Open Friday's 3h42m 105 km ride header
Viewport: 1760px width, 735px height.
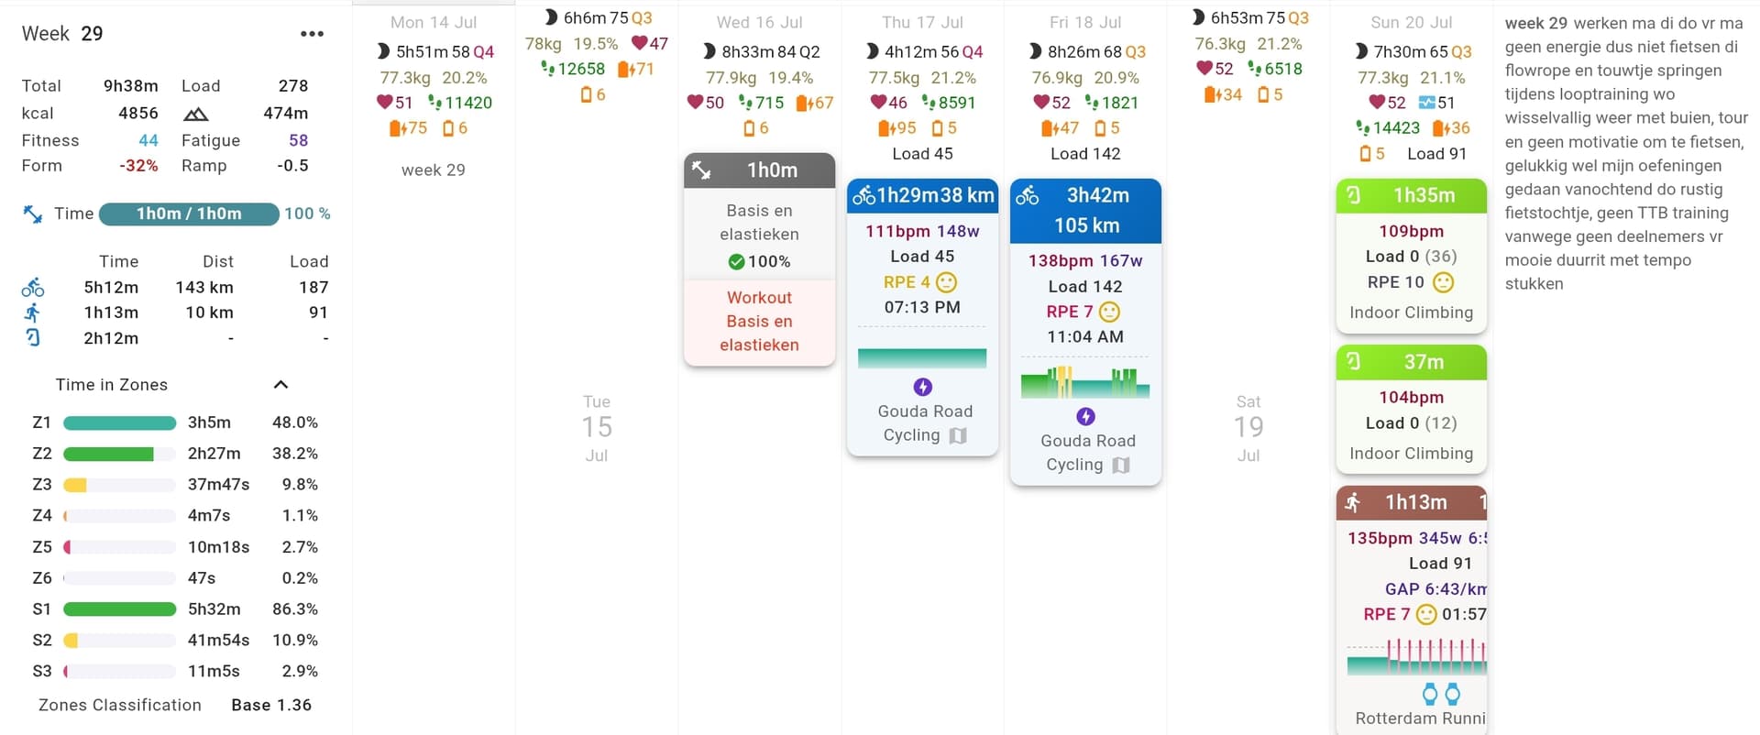point(1085,210)
